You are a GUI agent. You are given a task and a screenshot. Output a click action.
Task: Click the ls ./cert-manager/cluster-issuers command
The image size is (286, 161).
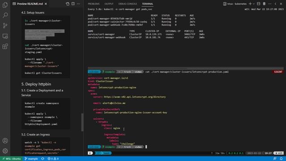[x=43, y=22]
